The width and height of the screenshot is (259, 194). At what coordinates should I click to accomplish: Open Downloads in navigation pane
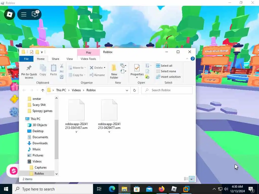click(x=40, y=143)
